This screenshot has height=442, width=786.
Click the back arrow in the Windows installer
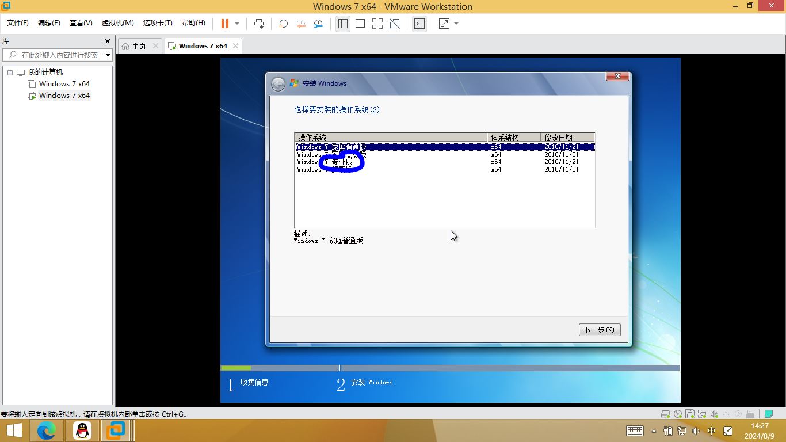[278, 84]
